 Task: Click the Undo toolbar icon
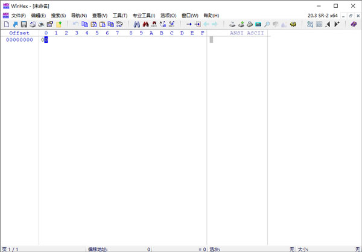(76, 24)
